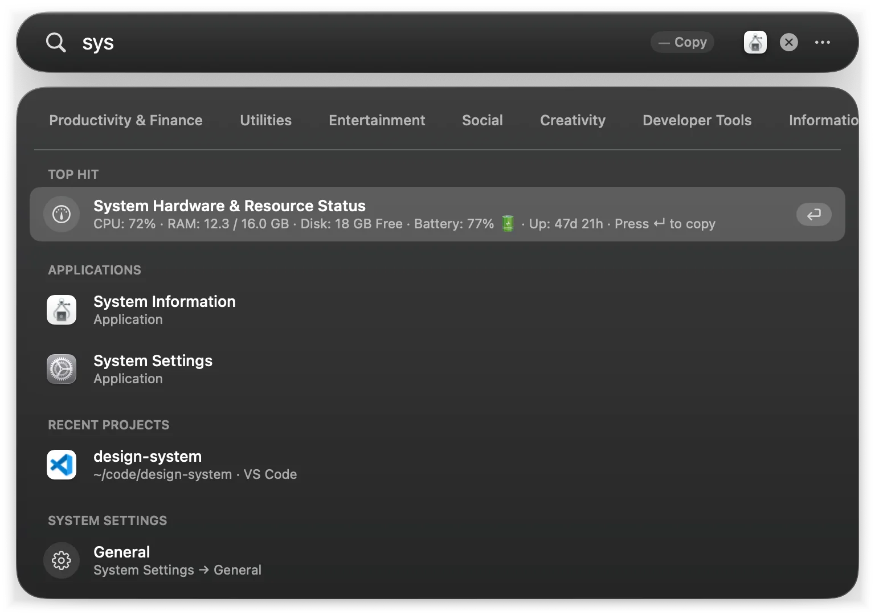Viewport: 875px width, 615px height.
Task: Click the gauge icon of System Hardware result
Action: [x=62, y=214]
